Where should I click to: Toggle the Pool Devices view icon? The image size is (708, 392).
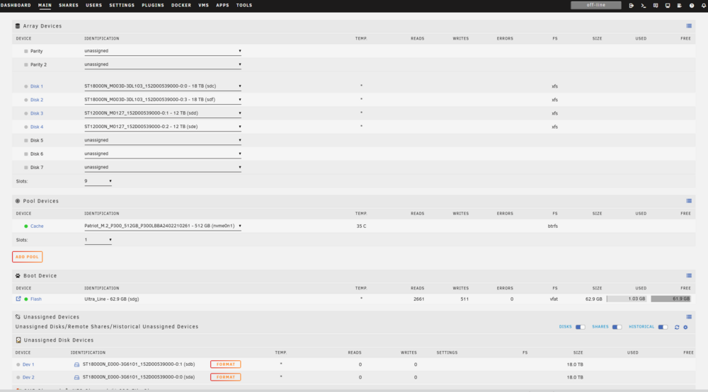689,201
